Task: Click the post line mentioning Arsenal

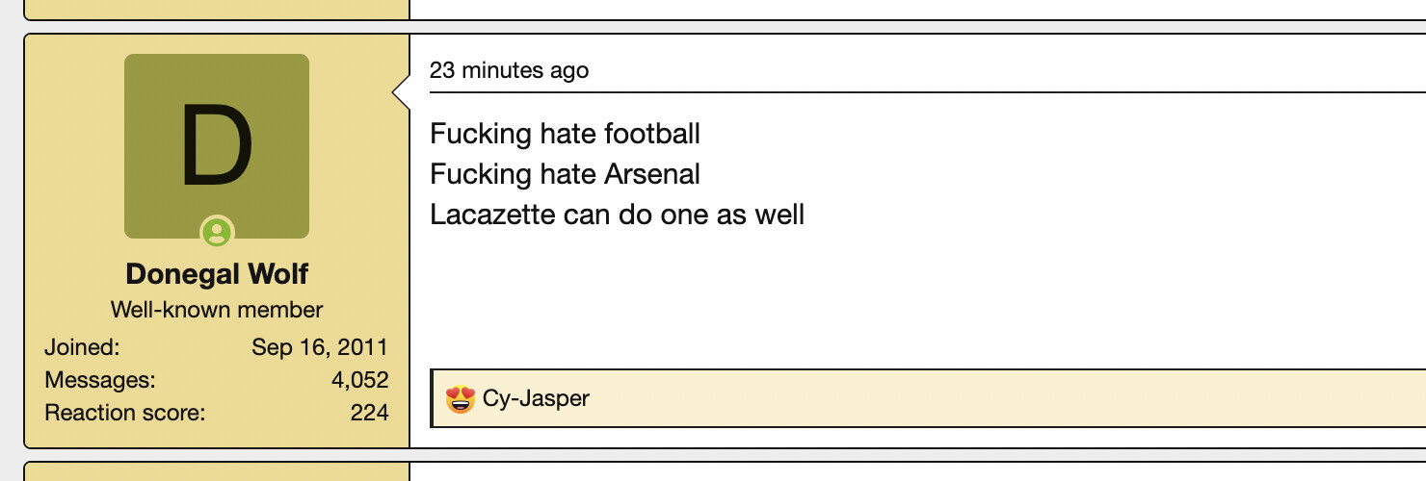Action: (565, 174)
